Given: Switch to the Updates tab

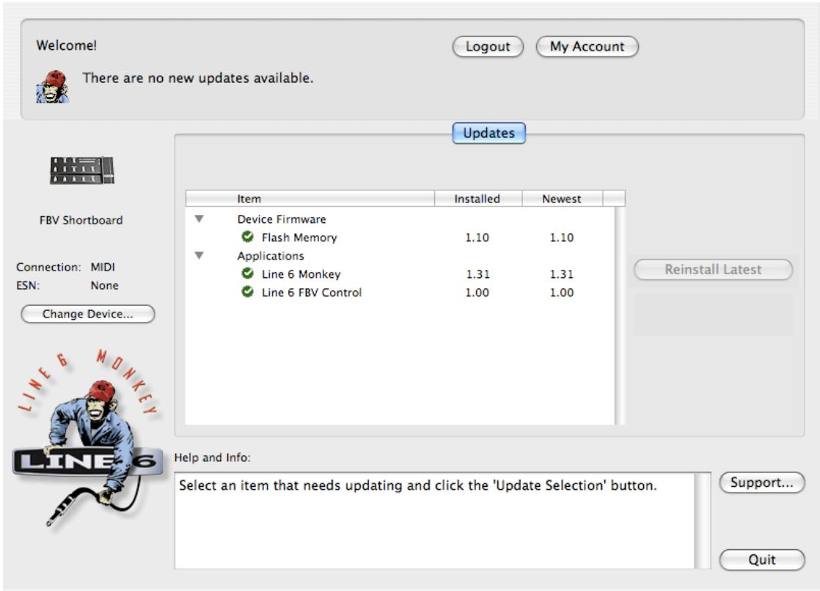Looking at the screenshot, I should coord(488,133).
